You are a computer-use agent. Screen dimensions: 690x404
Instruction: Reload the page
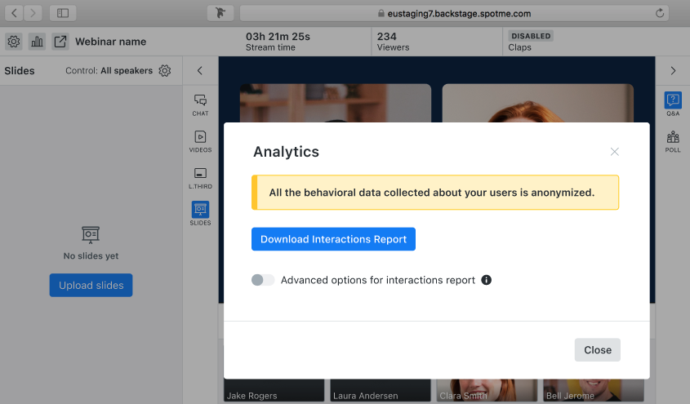tap(660, 13)
